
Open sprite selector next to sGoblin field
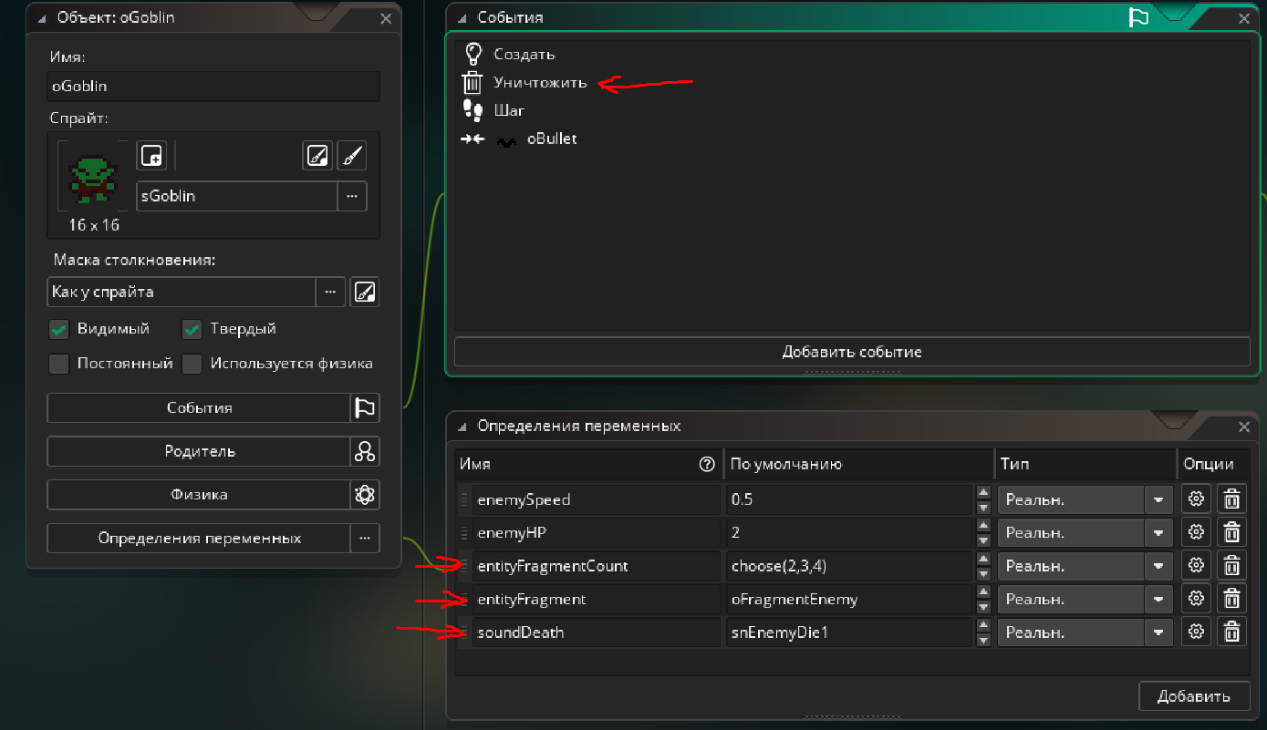[352, 196]
